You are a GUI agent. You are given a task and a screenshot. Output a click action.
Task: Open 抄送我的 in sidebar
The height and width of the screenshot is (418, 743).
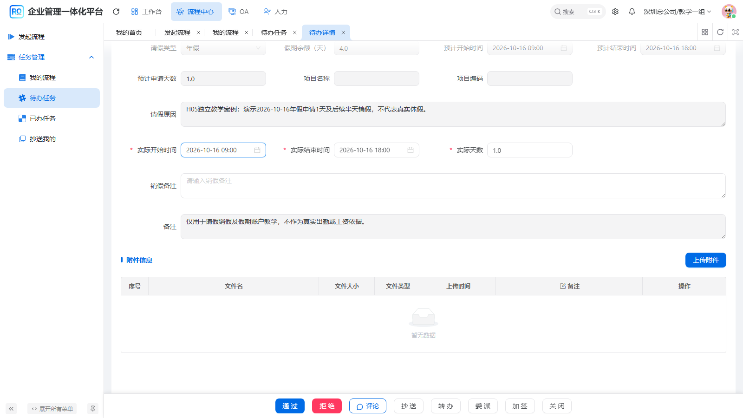click(52, 139)
